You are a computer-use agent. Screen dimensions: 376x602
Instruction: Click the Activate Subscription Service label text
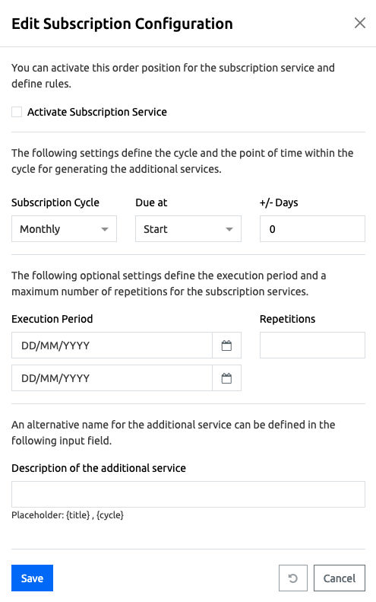pyautogui.click(x=97, y=112)
